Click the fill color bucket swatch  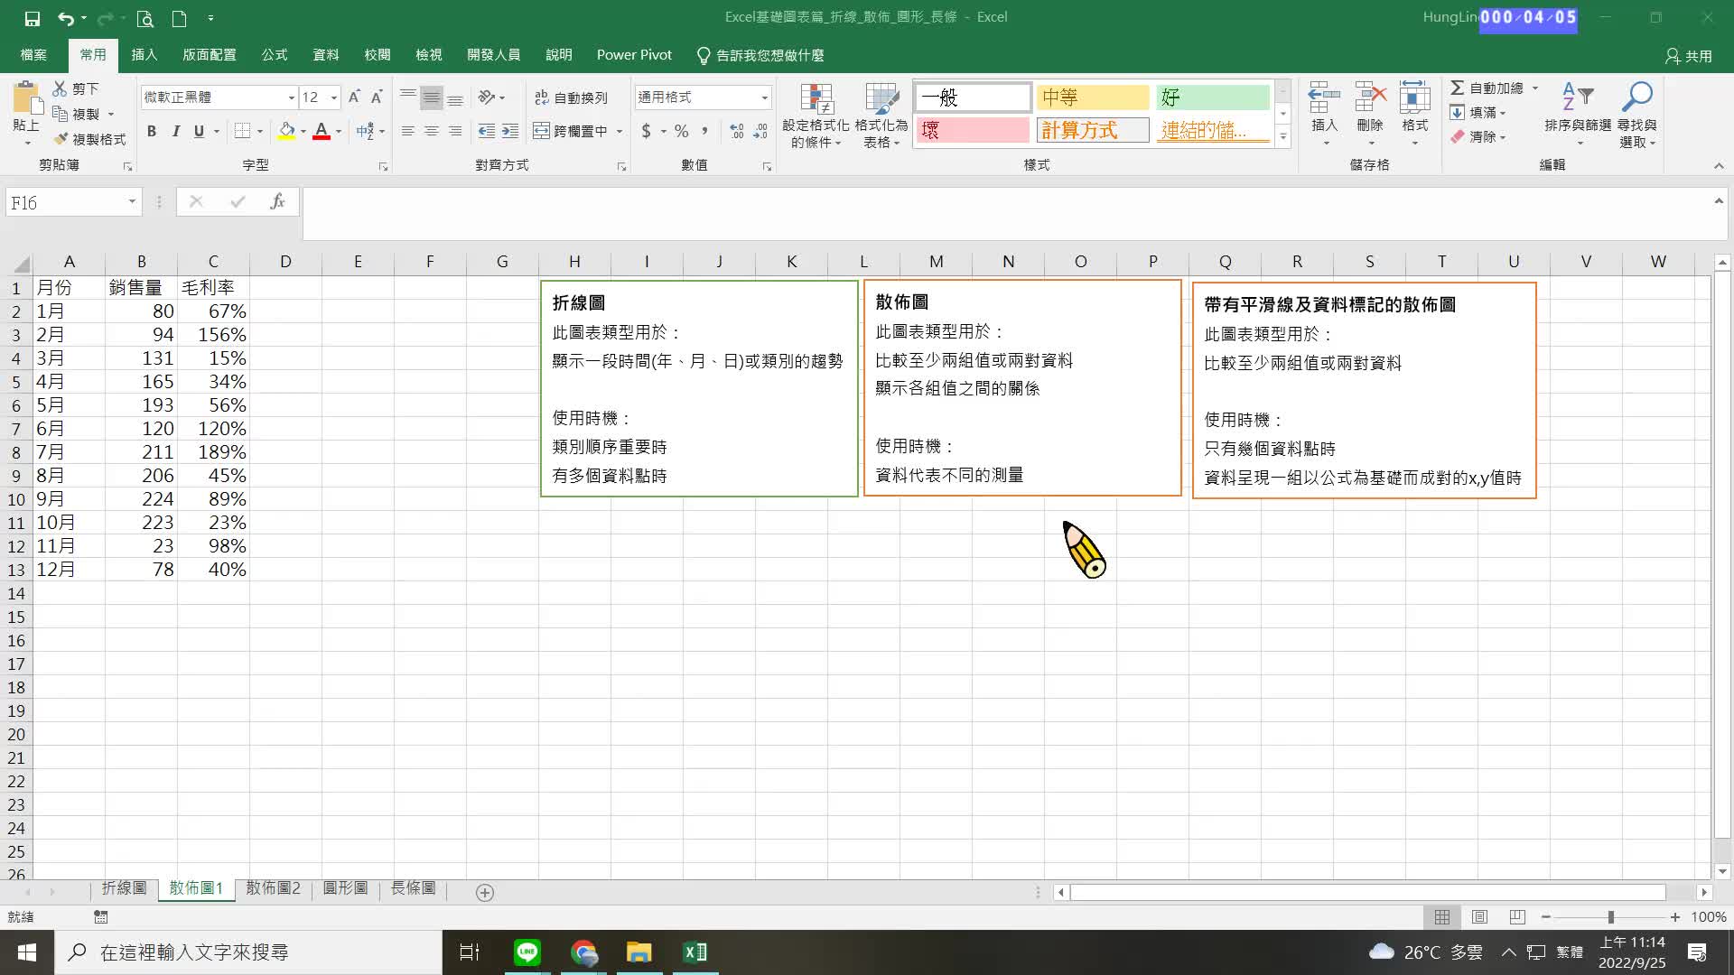pos(286,132)
